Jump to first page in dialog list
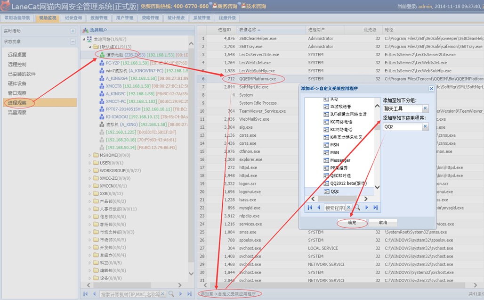 pos(310,208)
